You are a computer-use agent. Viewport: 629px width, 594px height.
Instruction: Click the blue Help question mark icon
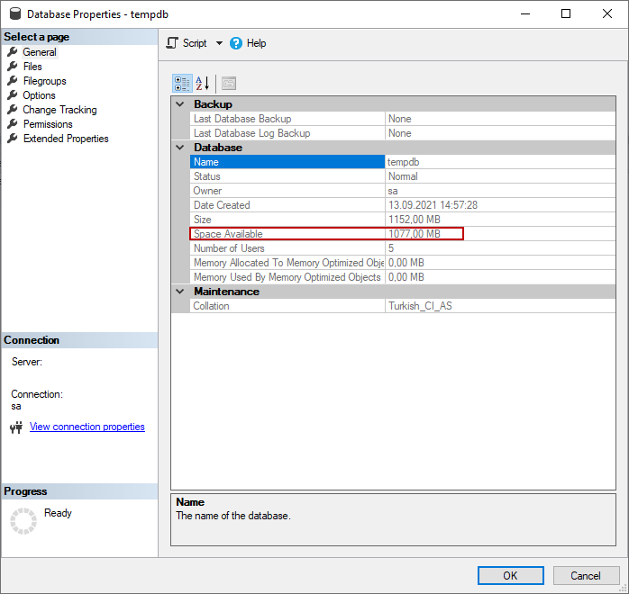[236, 43]
